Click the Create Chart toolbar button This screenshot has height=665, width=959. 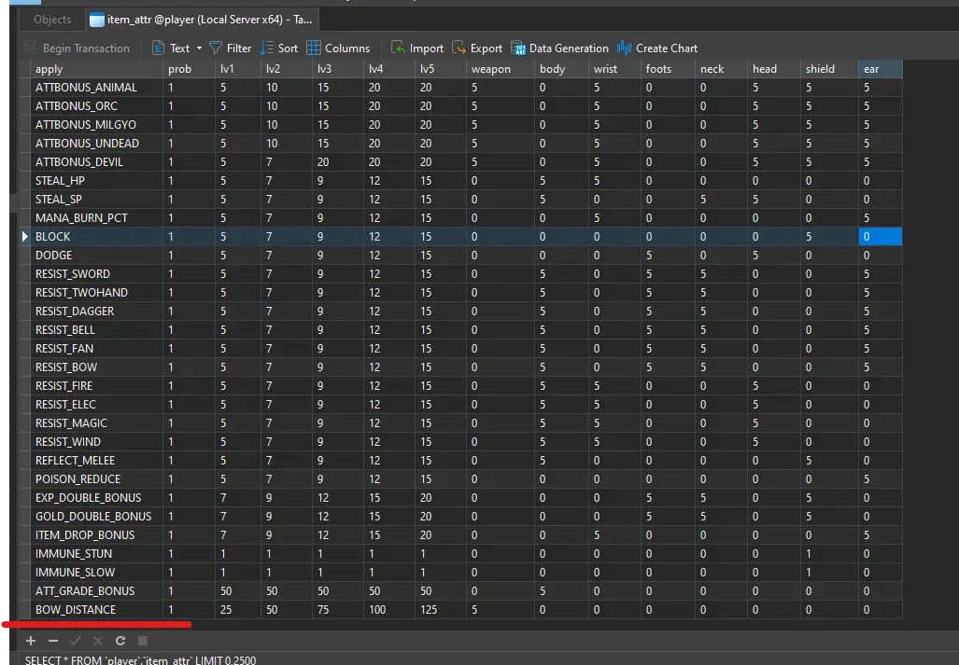657,48
